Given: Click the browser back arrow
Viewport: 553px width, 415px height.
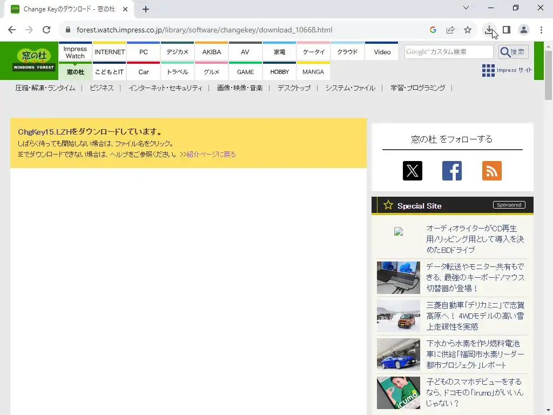Looking at the screenshot, I should (x=12, y=30).
